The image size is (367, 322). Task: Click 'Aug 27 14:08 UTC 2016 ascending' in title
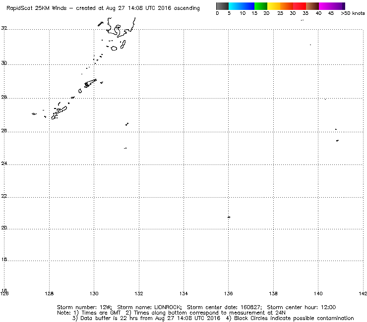(153, 8)
